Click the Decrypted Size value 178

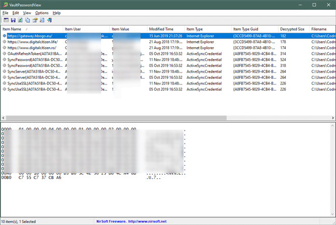(283, 42)
